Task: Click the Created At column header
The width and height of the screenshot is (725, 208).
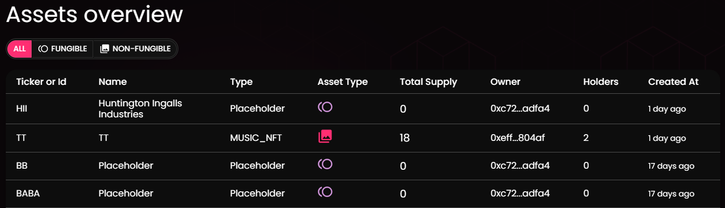Action: [673, 82]
